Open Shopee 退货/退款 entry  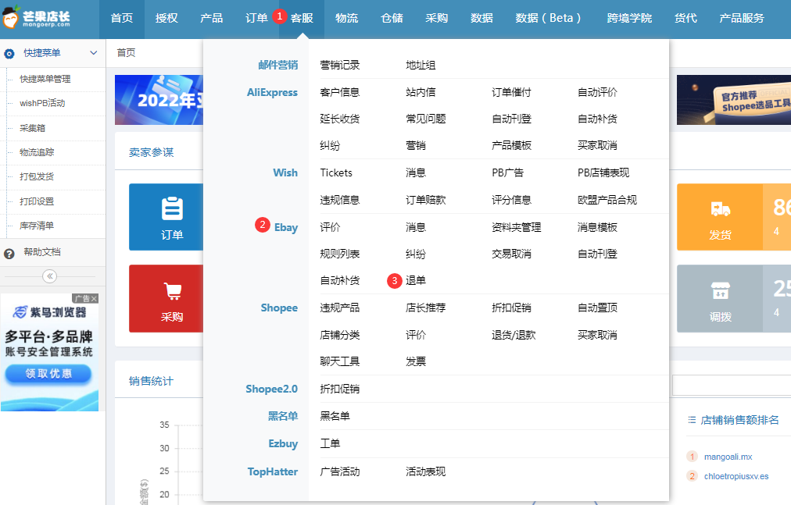tap(514, 335)
